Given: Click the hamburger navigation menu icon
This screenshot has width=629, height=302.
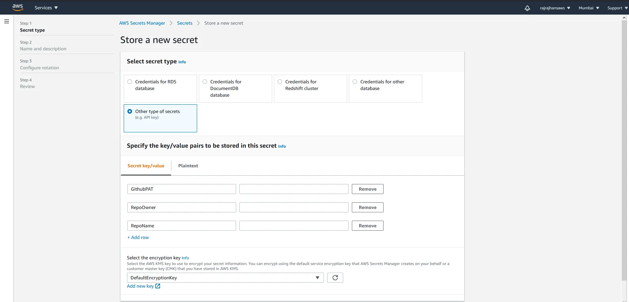Looking at the screenshot, I should pos(7,21).
